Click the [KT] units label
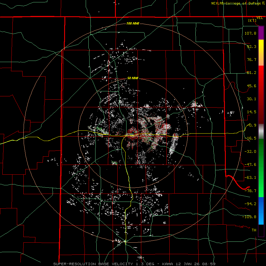The image size is (266, 266). tap(252, 20)
